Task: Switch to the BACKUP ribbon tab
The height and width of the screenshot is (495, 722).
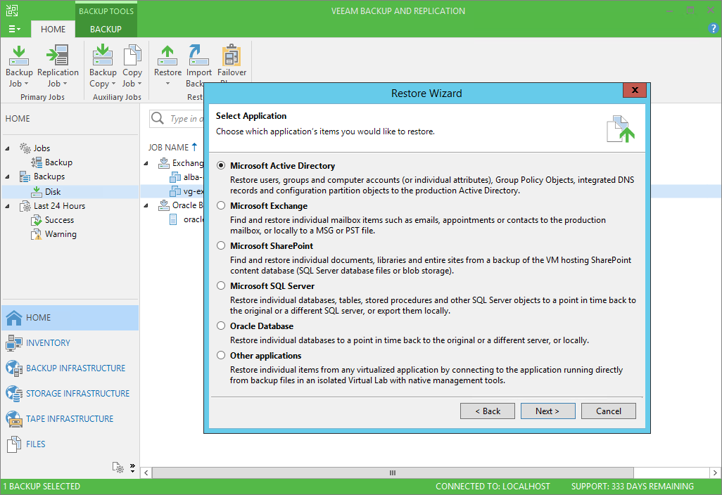Action: tap(106, 29)
